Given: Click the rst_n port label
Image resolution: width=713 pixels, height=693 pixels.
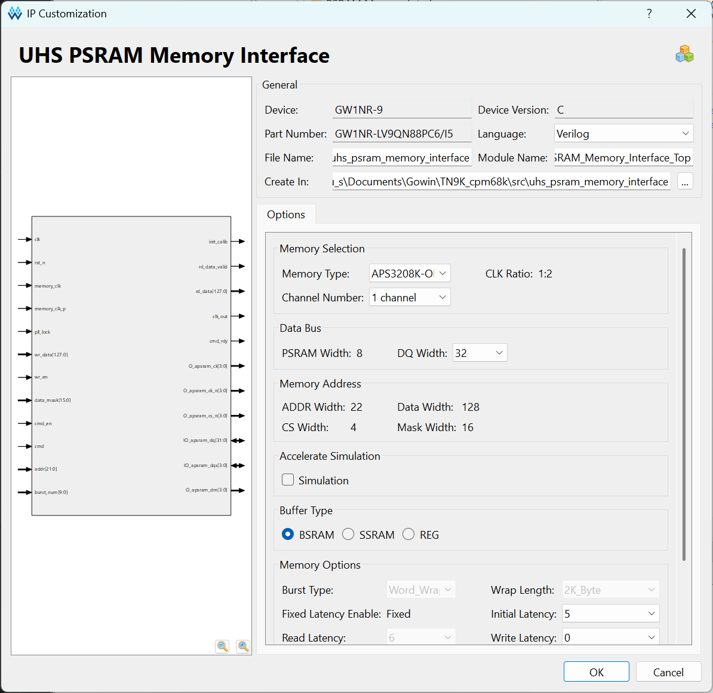Looking at the screenshot, I should (x=39, y=262).
